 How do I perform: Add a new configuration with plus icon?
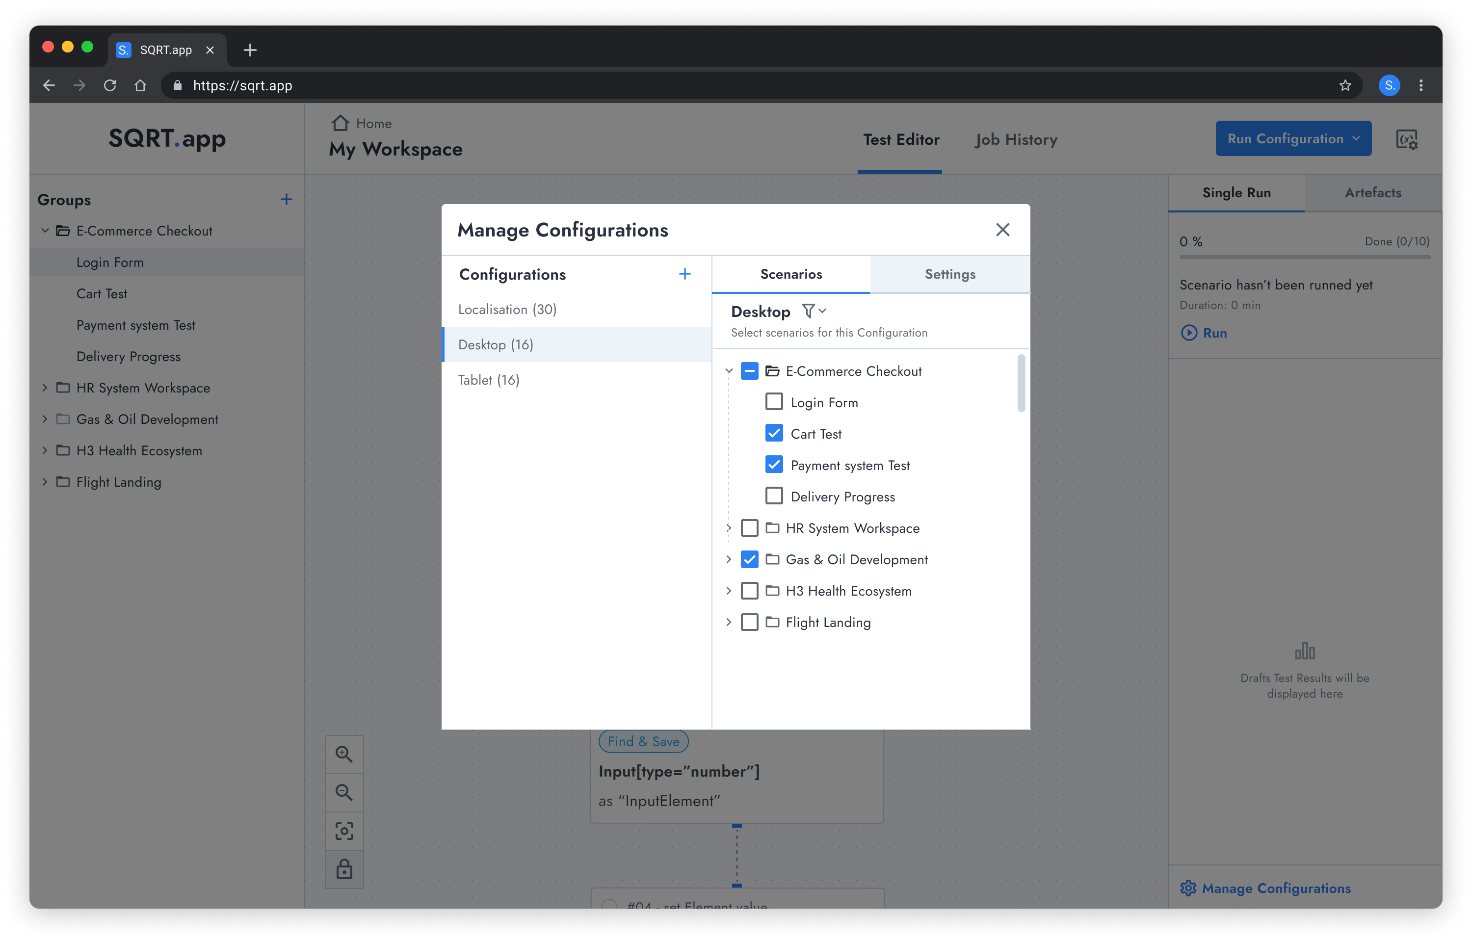pos(685,274)
